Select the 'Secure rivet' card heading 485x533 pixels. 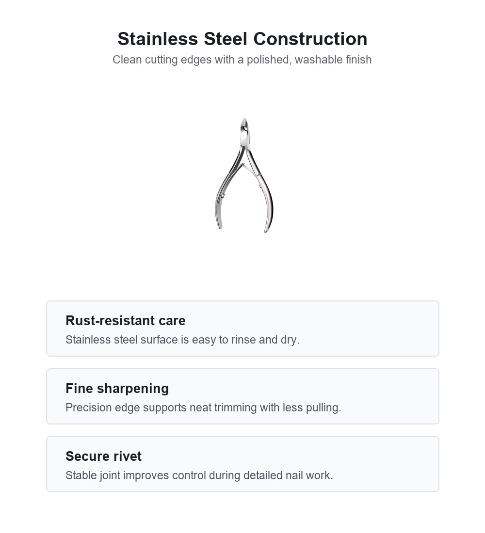103,456
